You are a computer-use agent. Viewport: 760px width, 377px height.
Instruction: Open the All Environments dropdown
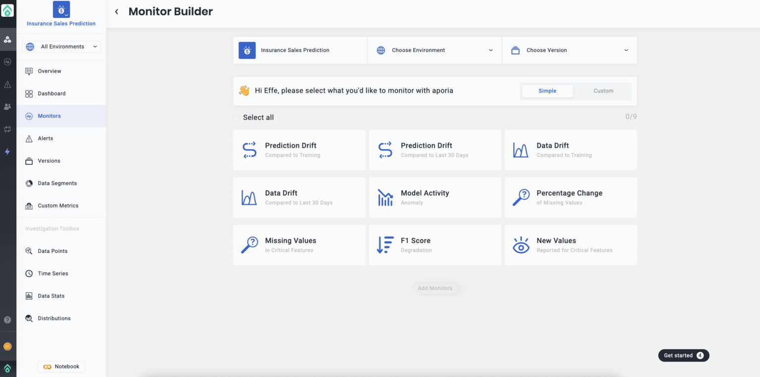pyautogui.click(x=61, y=46)
